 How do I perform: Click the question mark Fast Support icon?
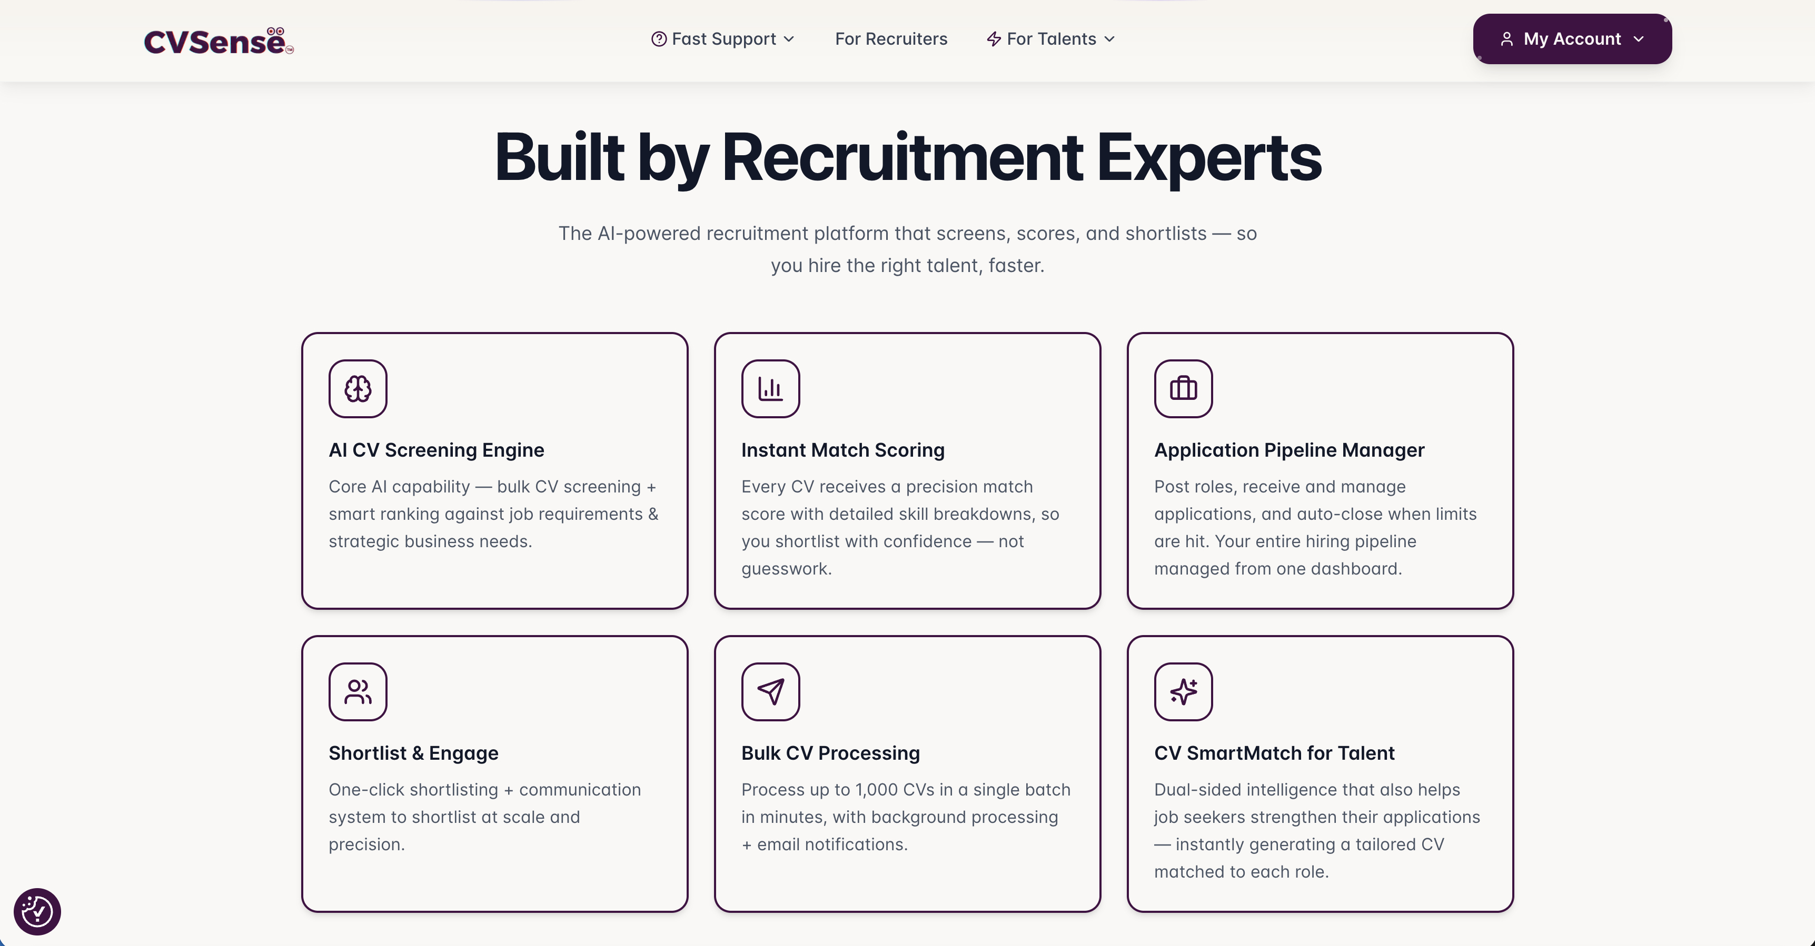pyautogui.click(x=659, y=39)
